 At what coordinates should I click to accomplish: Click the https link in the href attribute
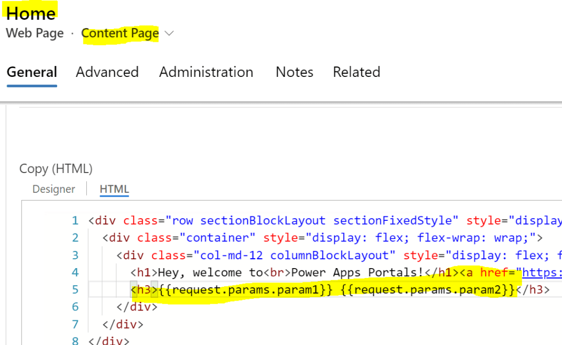click(542, 272)
